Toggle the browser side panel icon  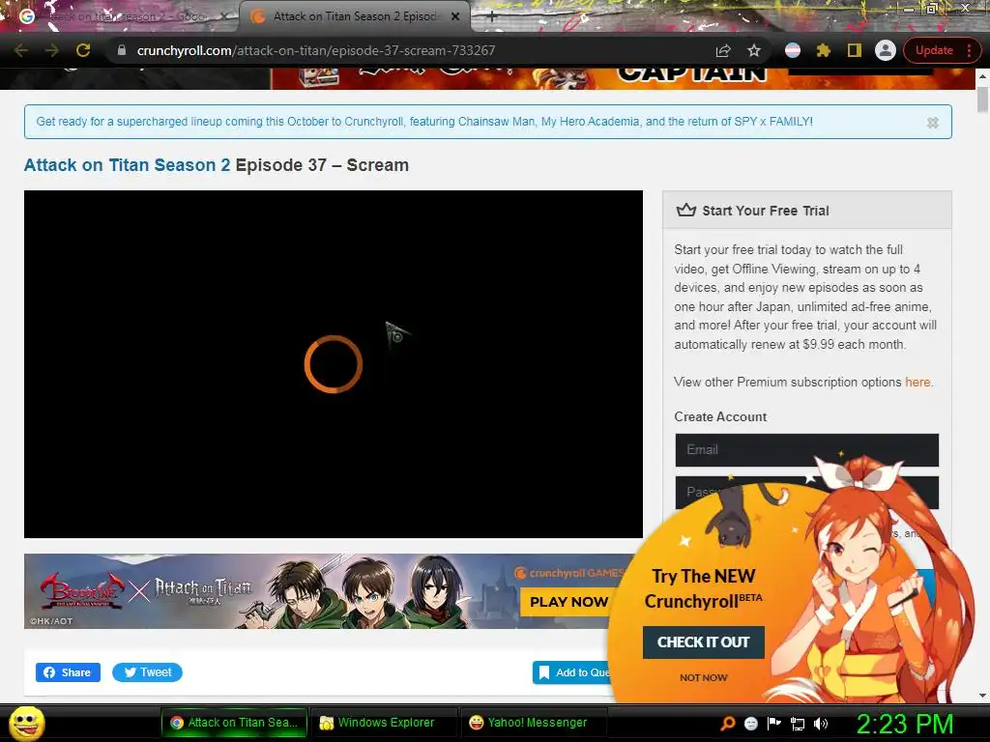point(855,50)
